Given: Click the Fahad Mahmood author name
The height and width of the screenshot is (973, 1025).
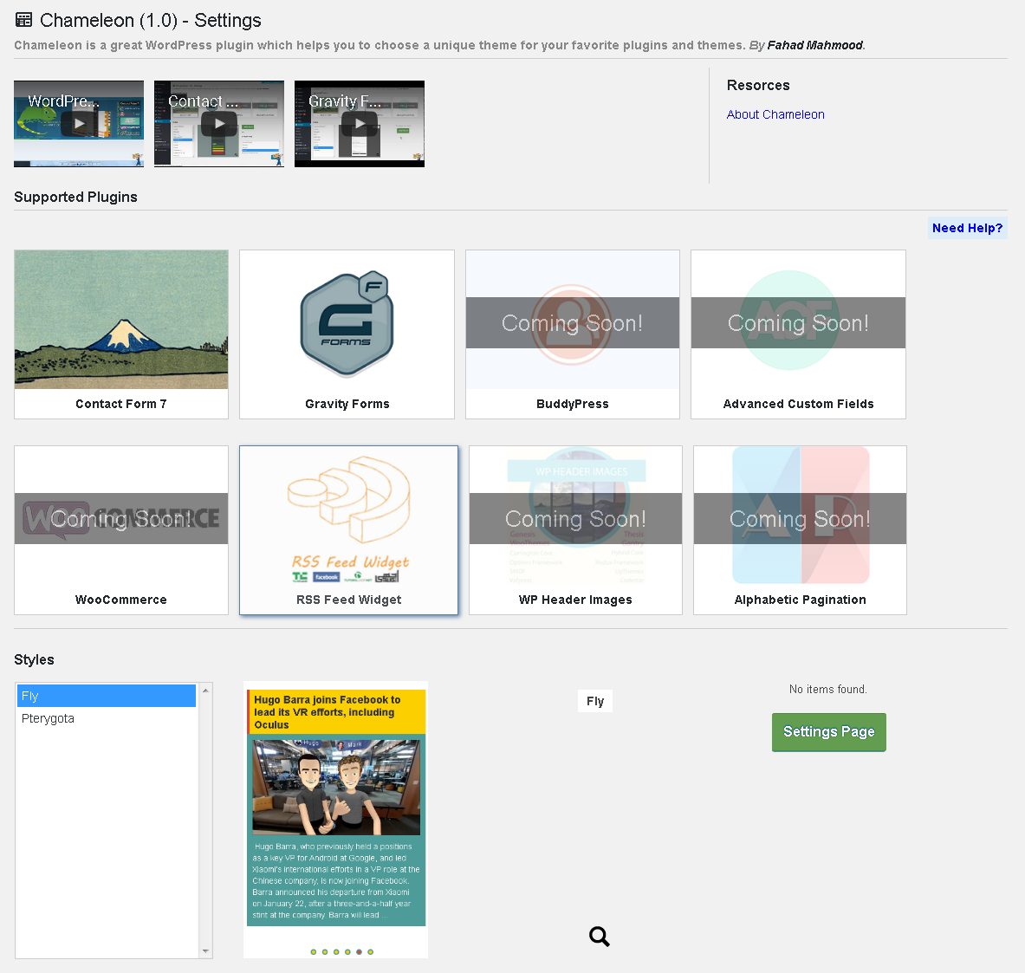Looking at the screenshot, I should tap(814, 45).
